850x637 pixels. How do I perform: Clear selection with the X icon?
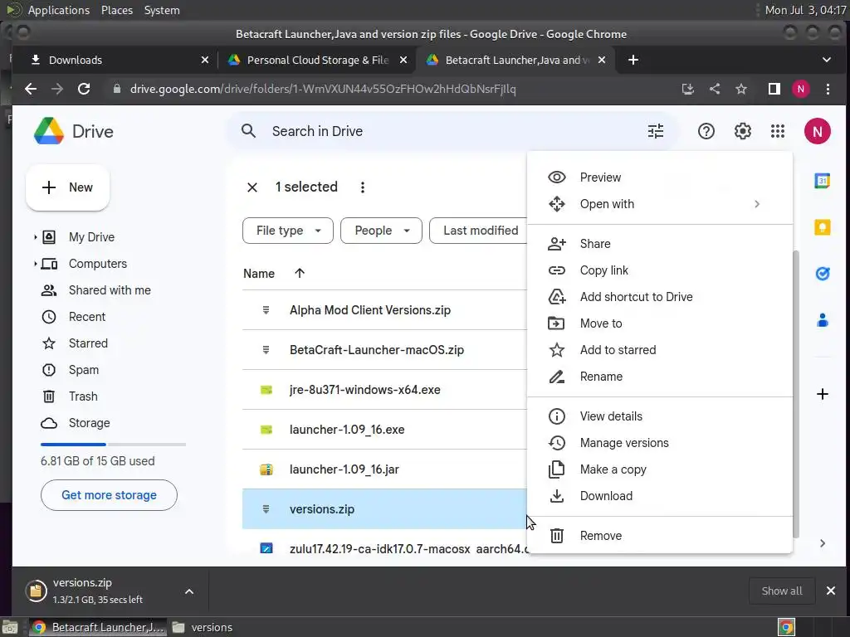click(x=252, y=187)
